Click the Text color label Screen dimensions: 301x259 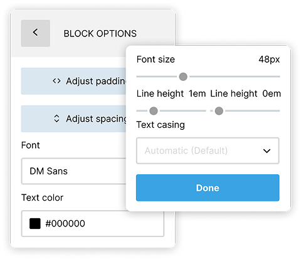[x=42, y=198]
